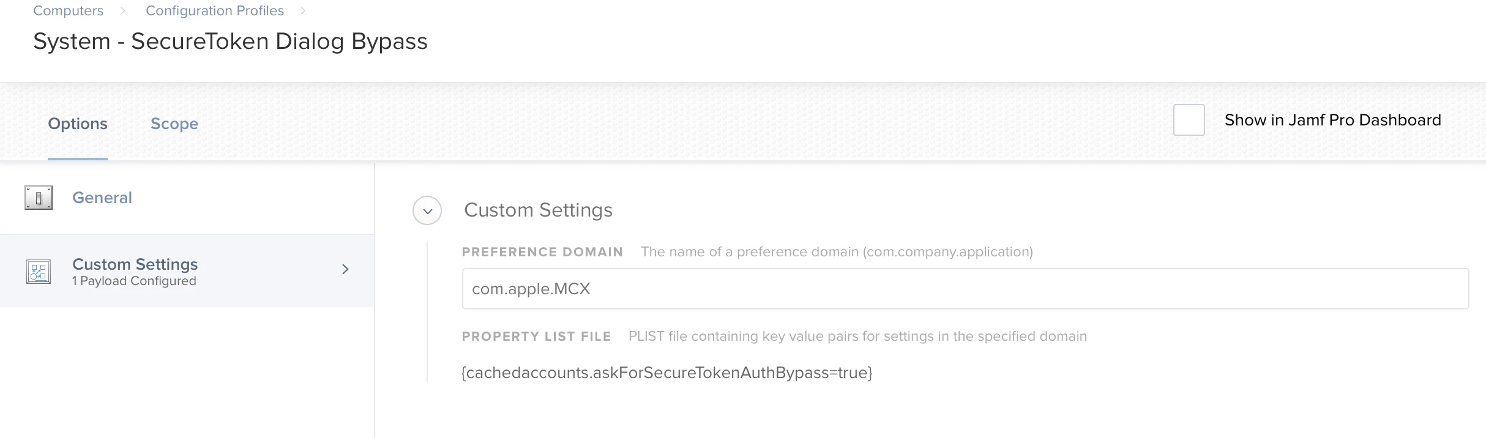
Task: Click the Show in Jamf Pro Dashboard label
Action: point(1332,120)
